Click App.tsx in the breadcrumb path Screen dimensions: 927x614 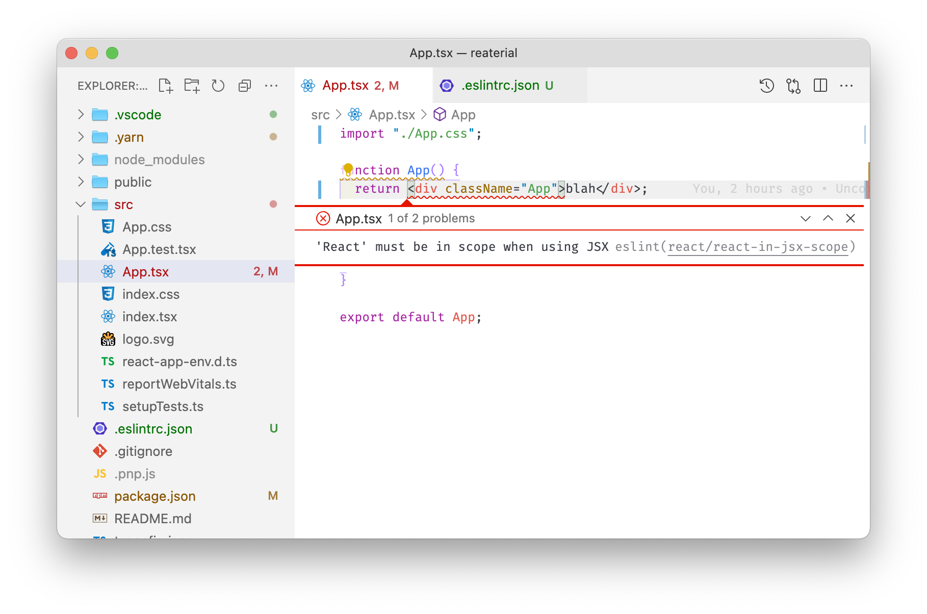click(x=392, y=115)
